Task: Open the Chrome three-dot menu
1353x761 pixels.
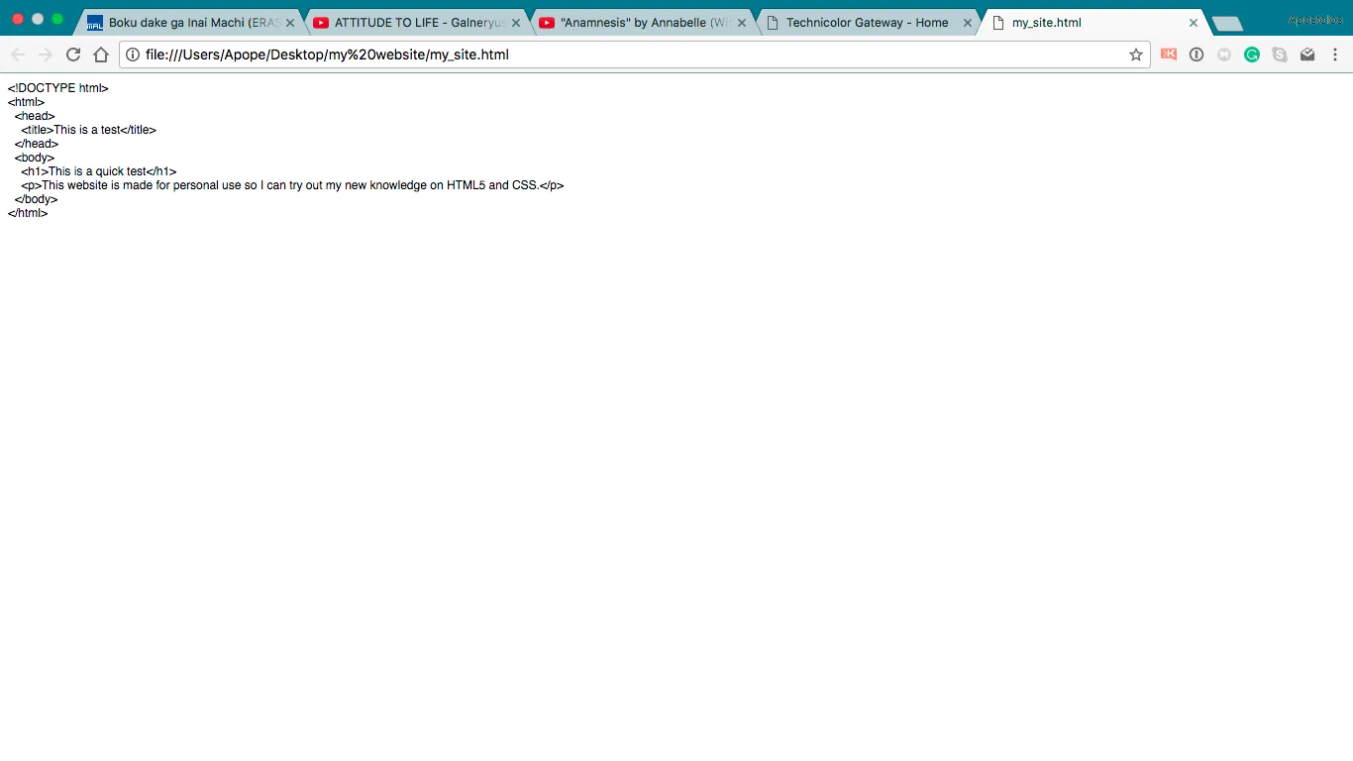Action: (x=1335, y=54)
